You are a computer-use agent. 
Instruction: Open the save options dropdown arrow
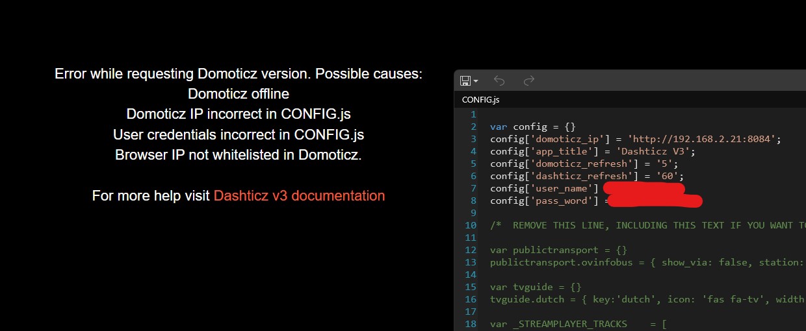(476, 81)
